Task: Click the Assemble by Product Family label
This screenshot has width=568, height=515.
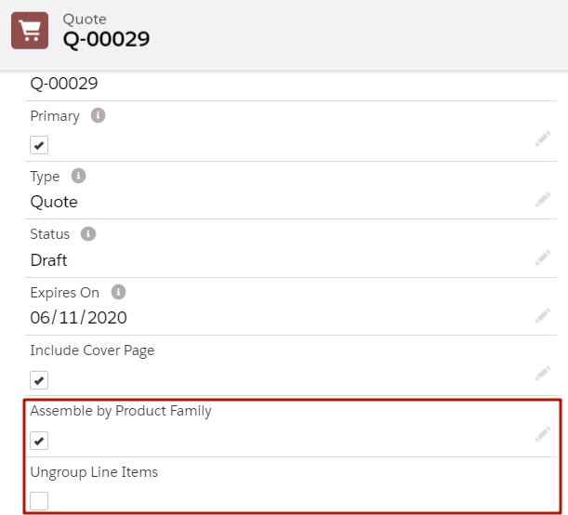Action: (x=121, y=411)
